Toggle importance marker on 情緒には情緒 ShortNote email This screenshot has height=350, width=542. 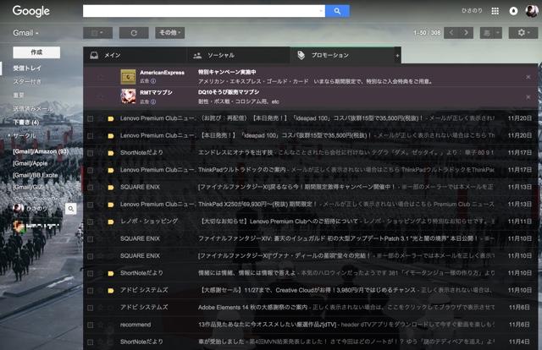click(x=111, y=273)
